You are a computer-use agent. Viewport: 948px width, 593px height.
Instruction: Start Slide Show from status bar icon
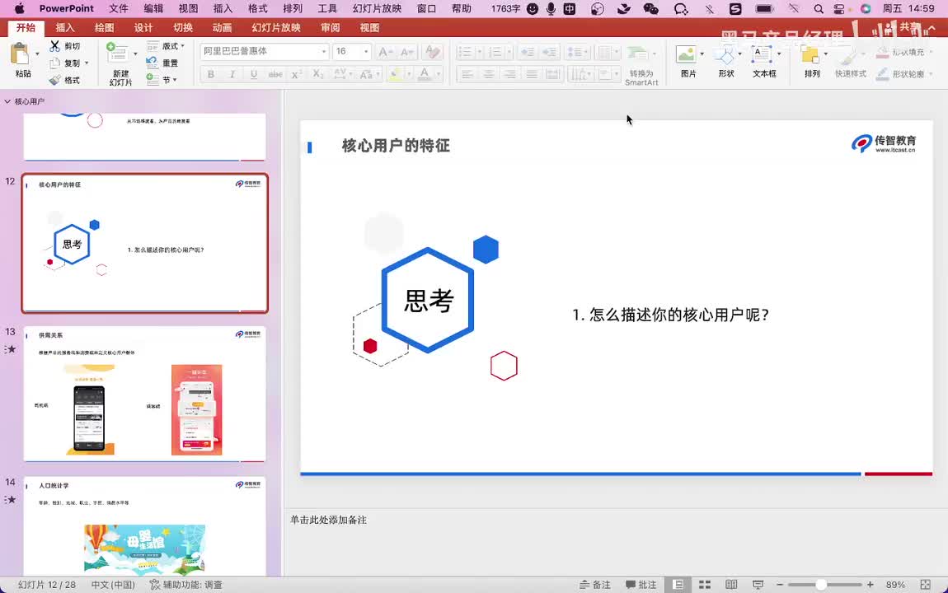(758, 585)
